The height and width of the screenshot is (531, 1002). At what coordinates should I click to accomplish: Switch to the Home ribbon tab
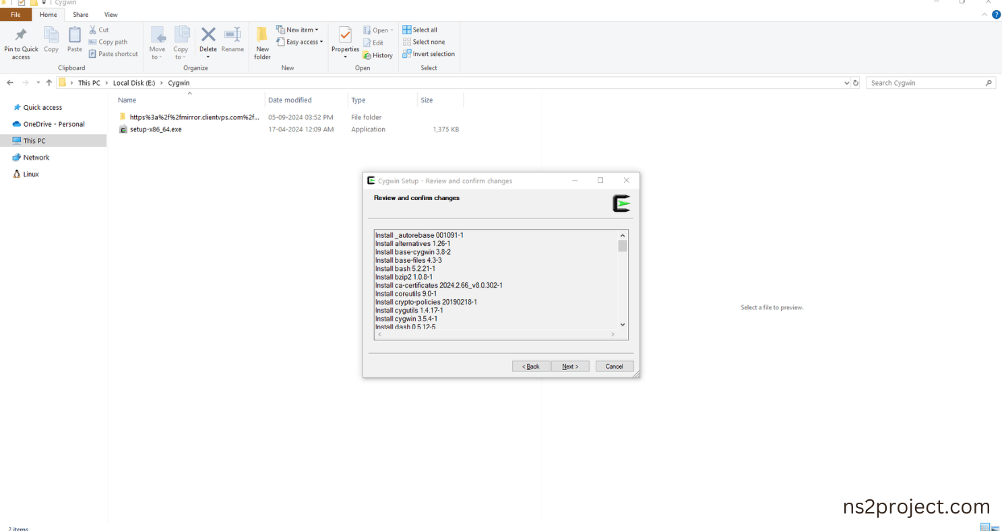pyautogui.click(x=49, y=14)
